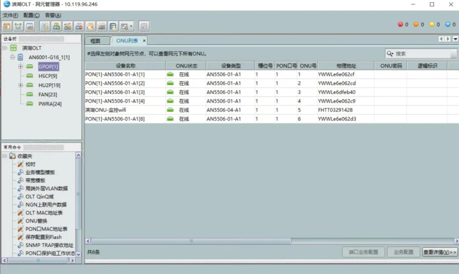Screen dimensions: 459x274
Task: Open the 校时 command
Action: (30, 164)
